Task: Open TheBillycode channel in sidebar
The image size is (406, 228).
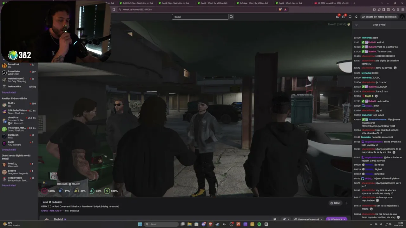Action: click(19, 179)
